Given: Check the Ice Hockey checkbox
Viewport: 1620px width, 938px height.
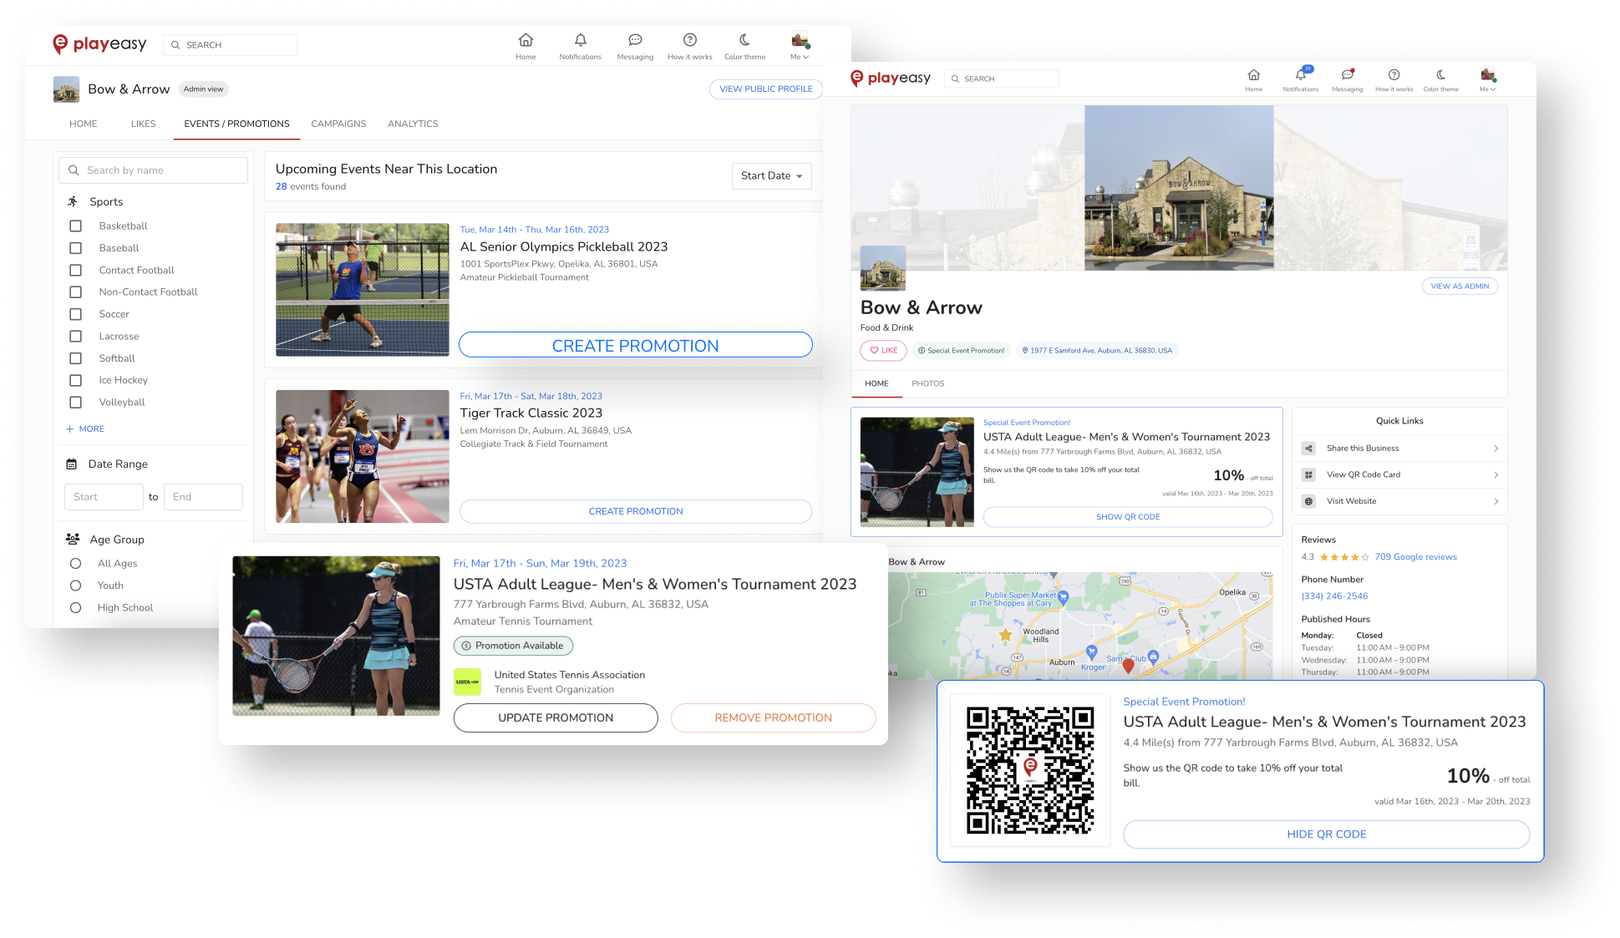Looking at the screenshot, I should click(76, 381).
